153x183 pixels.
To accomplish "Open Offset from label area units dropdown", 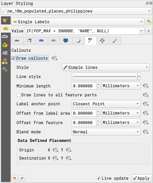I will [121, 113].
